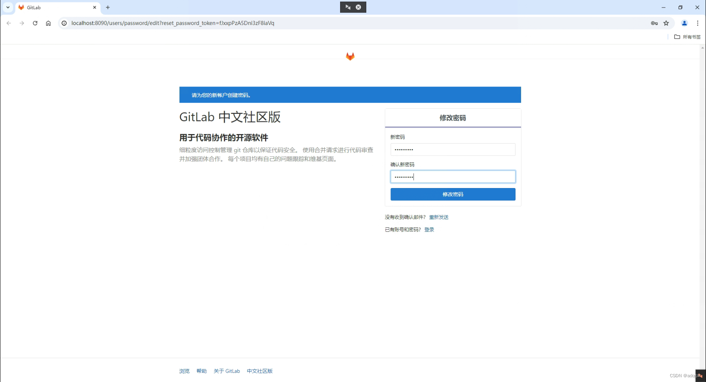Open Chrome three-dot menu

pyautogui.click(x=698, y=23)
